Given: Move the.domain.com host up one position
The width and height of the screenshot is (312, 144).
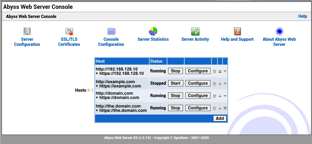Looking at the screenshot, I should coord(220,108).
